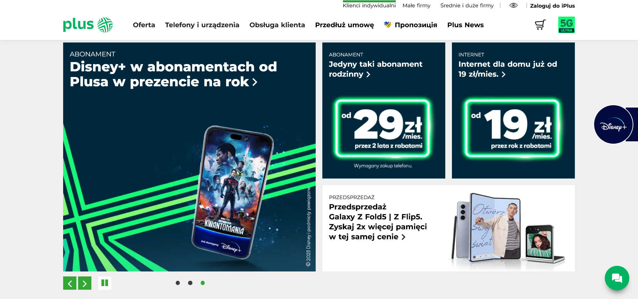
Task: Open the live chat bubble button
Action: click(617, 278)
